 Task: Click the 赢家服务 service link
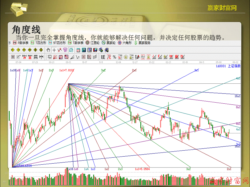pyautogui.click(x=142, y=43)
